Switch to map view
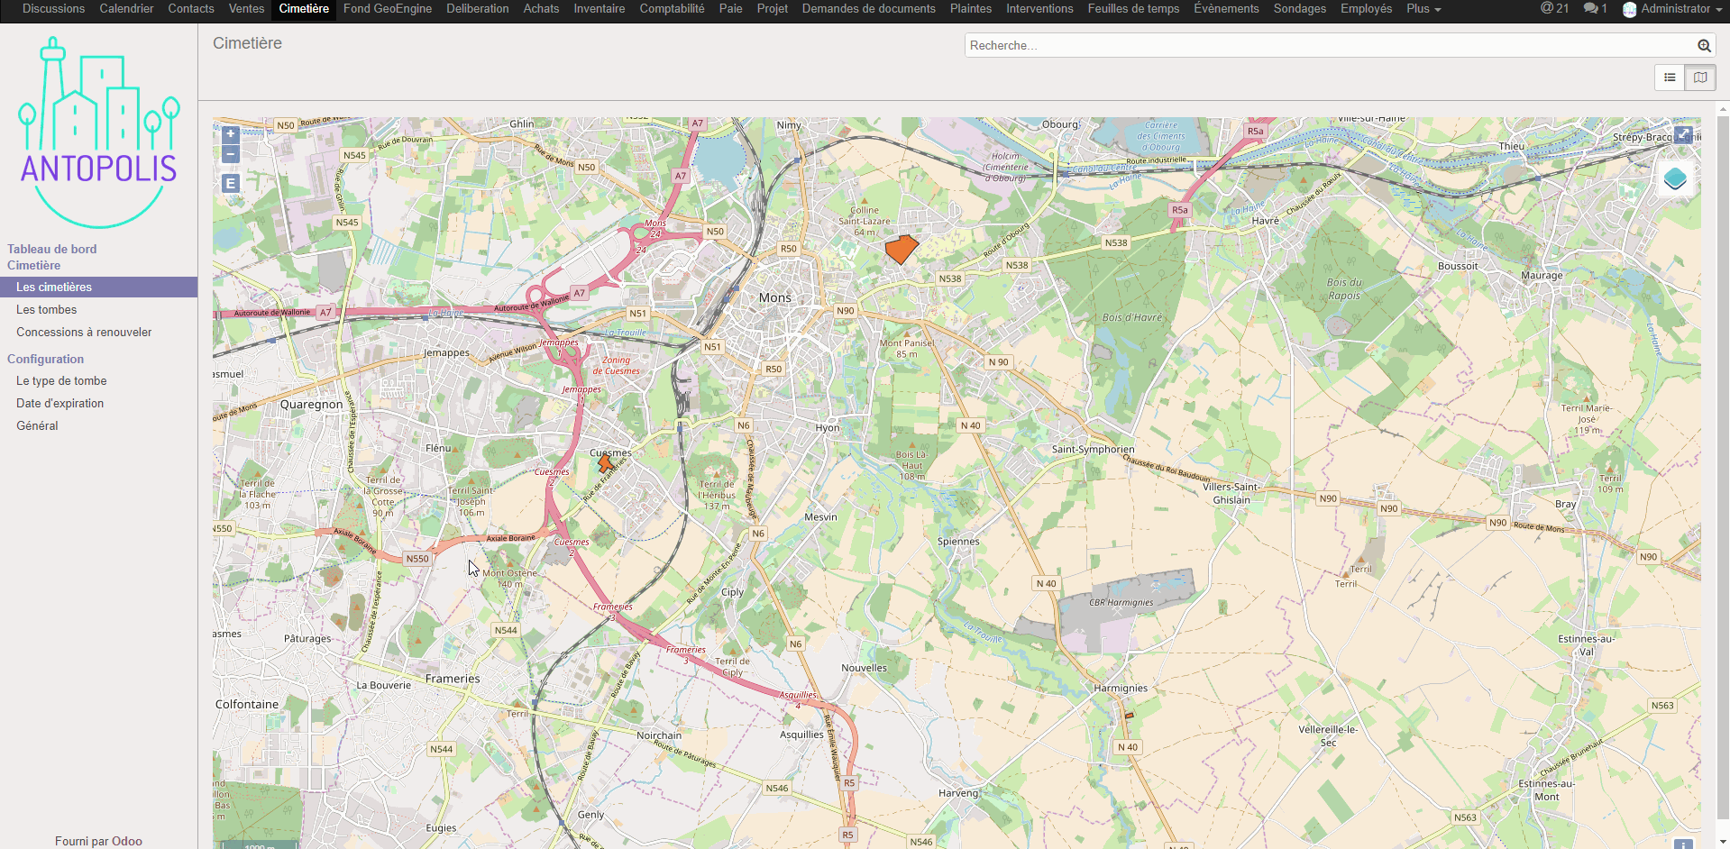1730x849 pixels. 1700,78
